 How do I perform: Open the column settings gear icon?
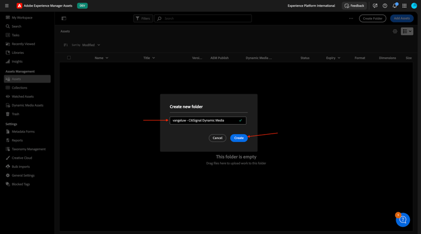pos(395,31)
